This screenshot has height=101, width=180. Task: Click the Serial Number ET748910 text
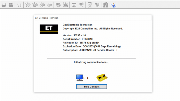pos(78,39)
